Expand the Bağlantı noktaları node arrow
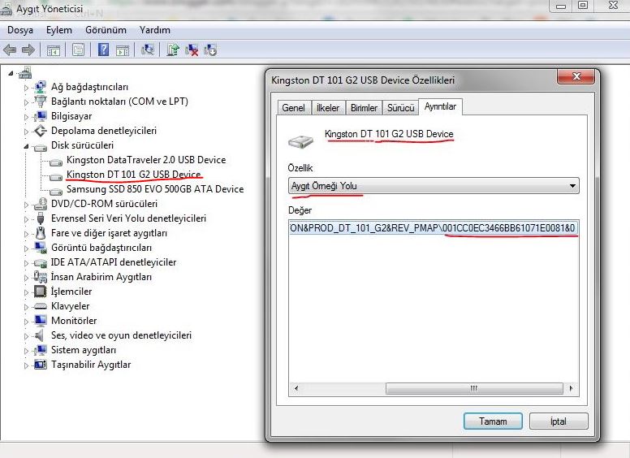This screenshot has height=458, width=630. coord(26,102)
